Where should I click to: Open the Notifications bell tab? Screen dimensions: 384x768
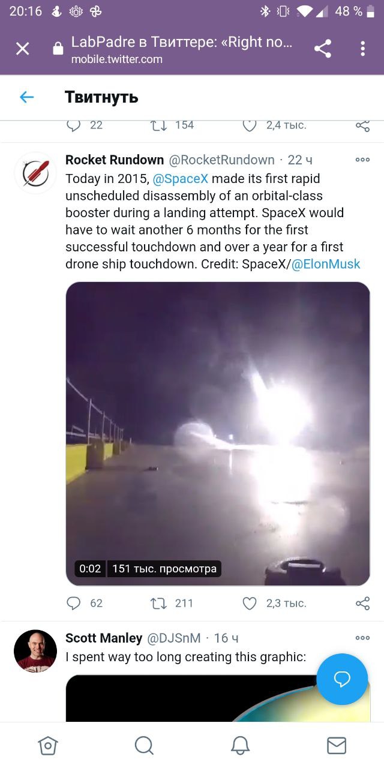[x=240, y=745]
